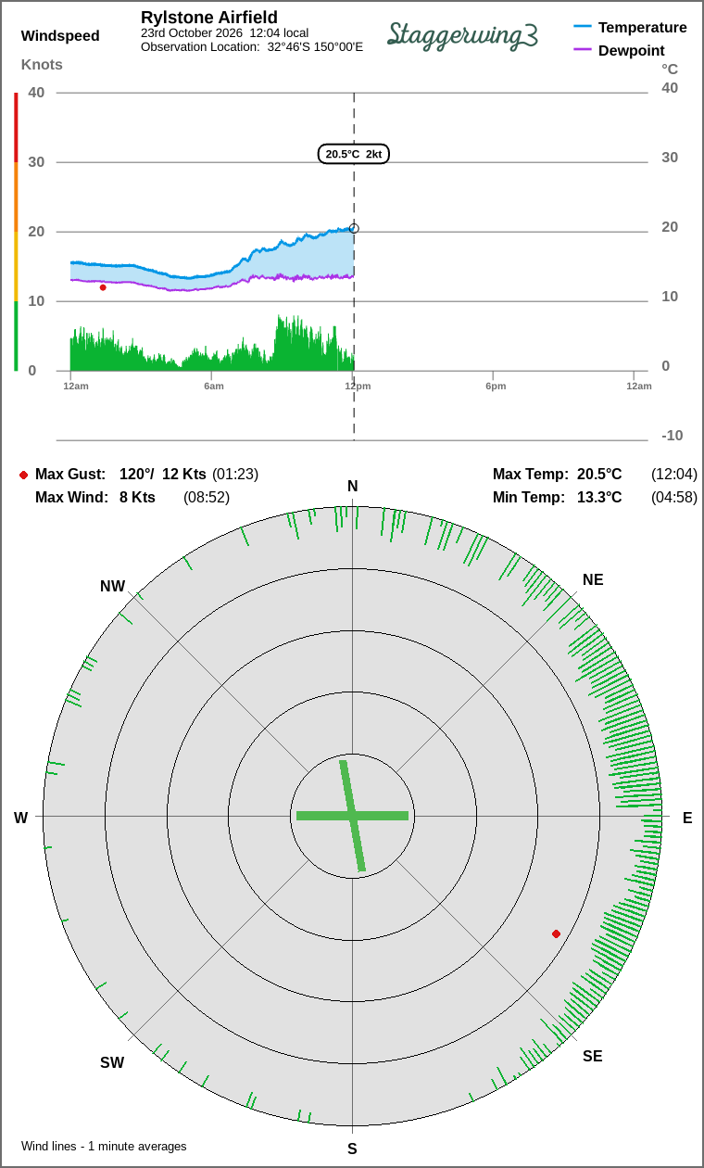Click the Temperature legend text
Viewport: 704px width, 1168px height.
click(x=643, y=27)
